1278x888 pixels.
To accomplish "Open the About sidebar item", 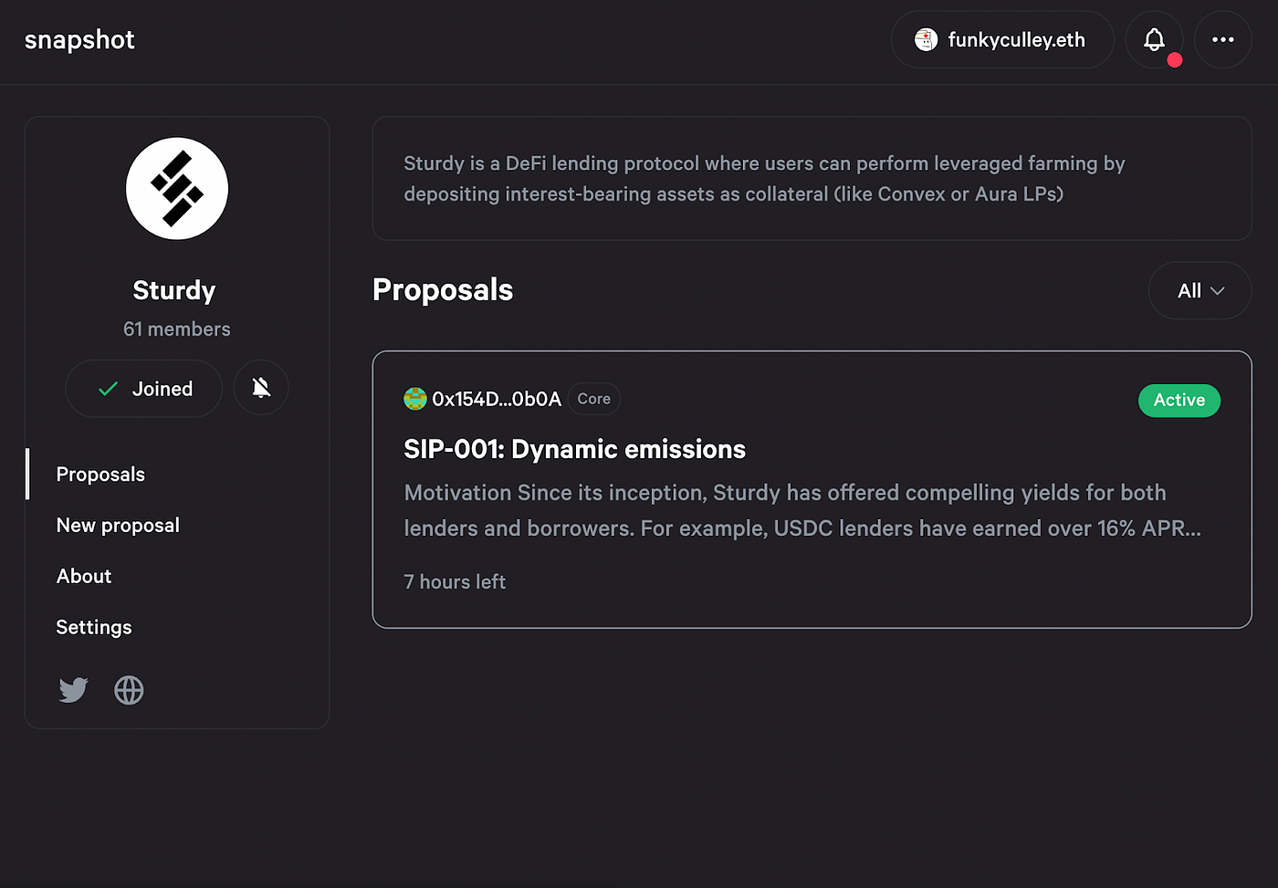I will (84, 577).
